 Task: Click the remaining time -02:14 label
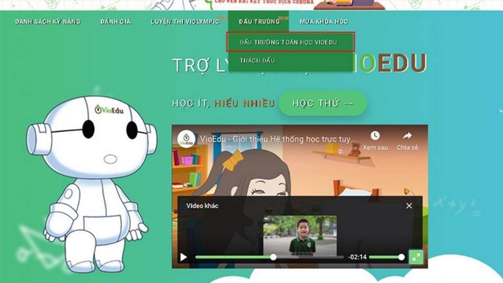click(x=357, y=257)
